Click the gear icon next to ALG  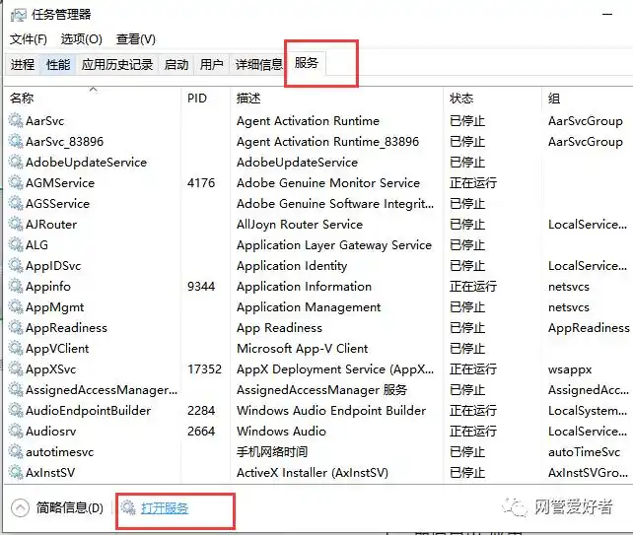16,245
